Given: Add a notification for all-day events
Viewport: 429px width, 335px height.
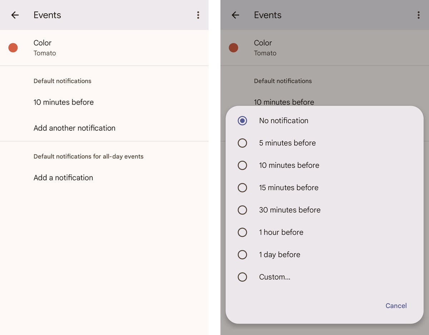Looking at the screenshot, I should point(63,177).
